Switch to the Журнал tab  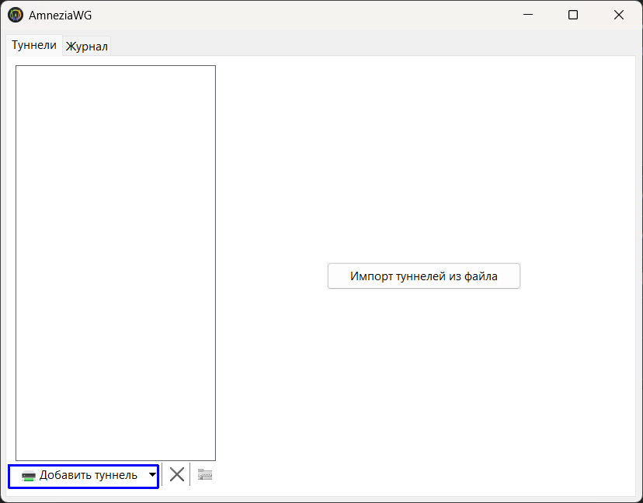86,47
